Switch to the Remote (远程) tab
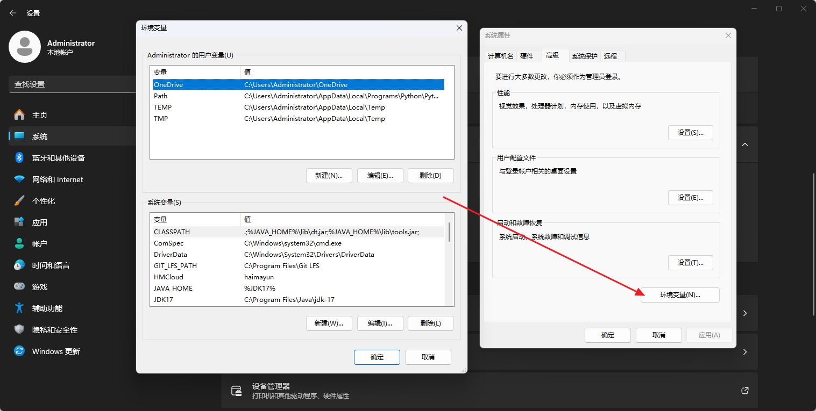The image size is (816, 411). 611,56
